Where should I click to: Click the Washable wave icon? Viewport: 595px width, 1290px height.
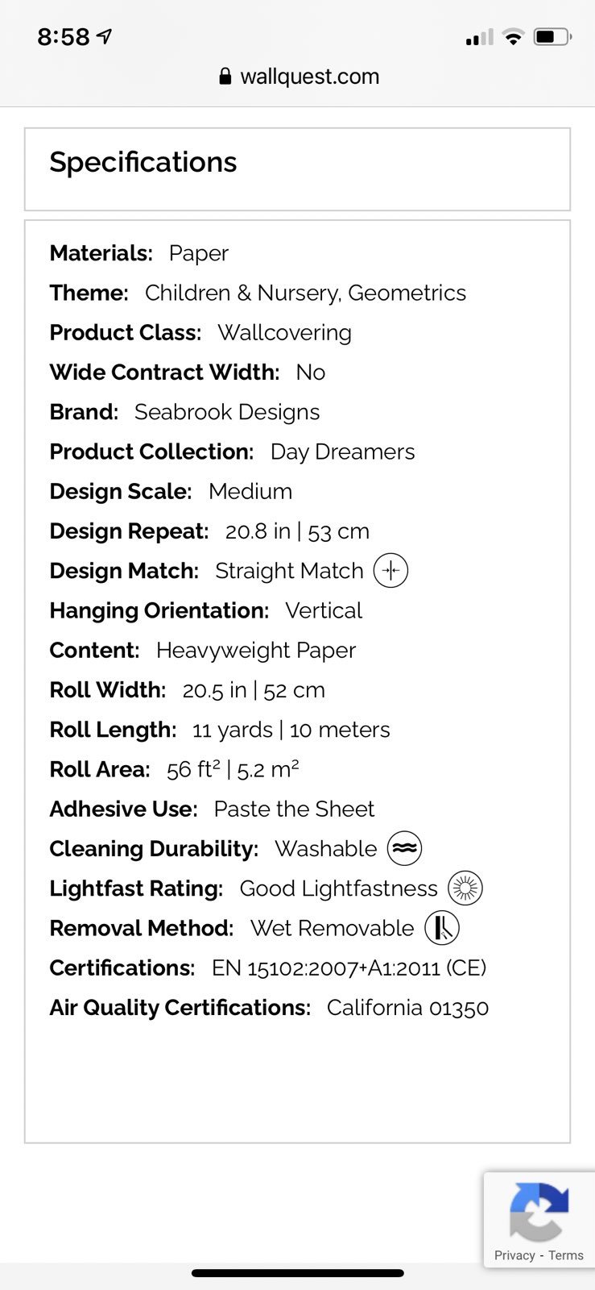point(404,848)
